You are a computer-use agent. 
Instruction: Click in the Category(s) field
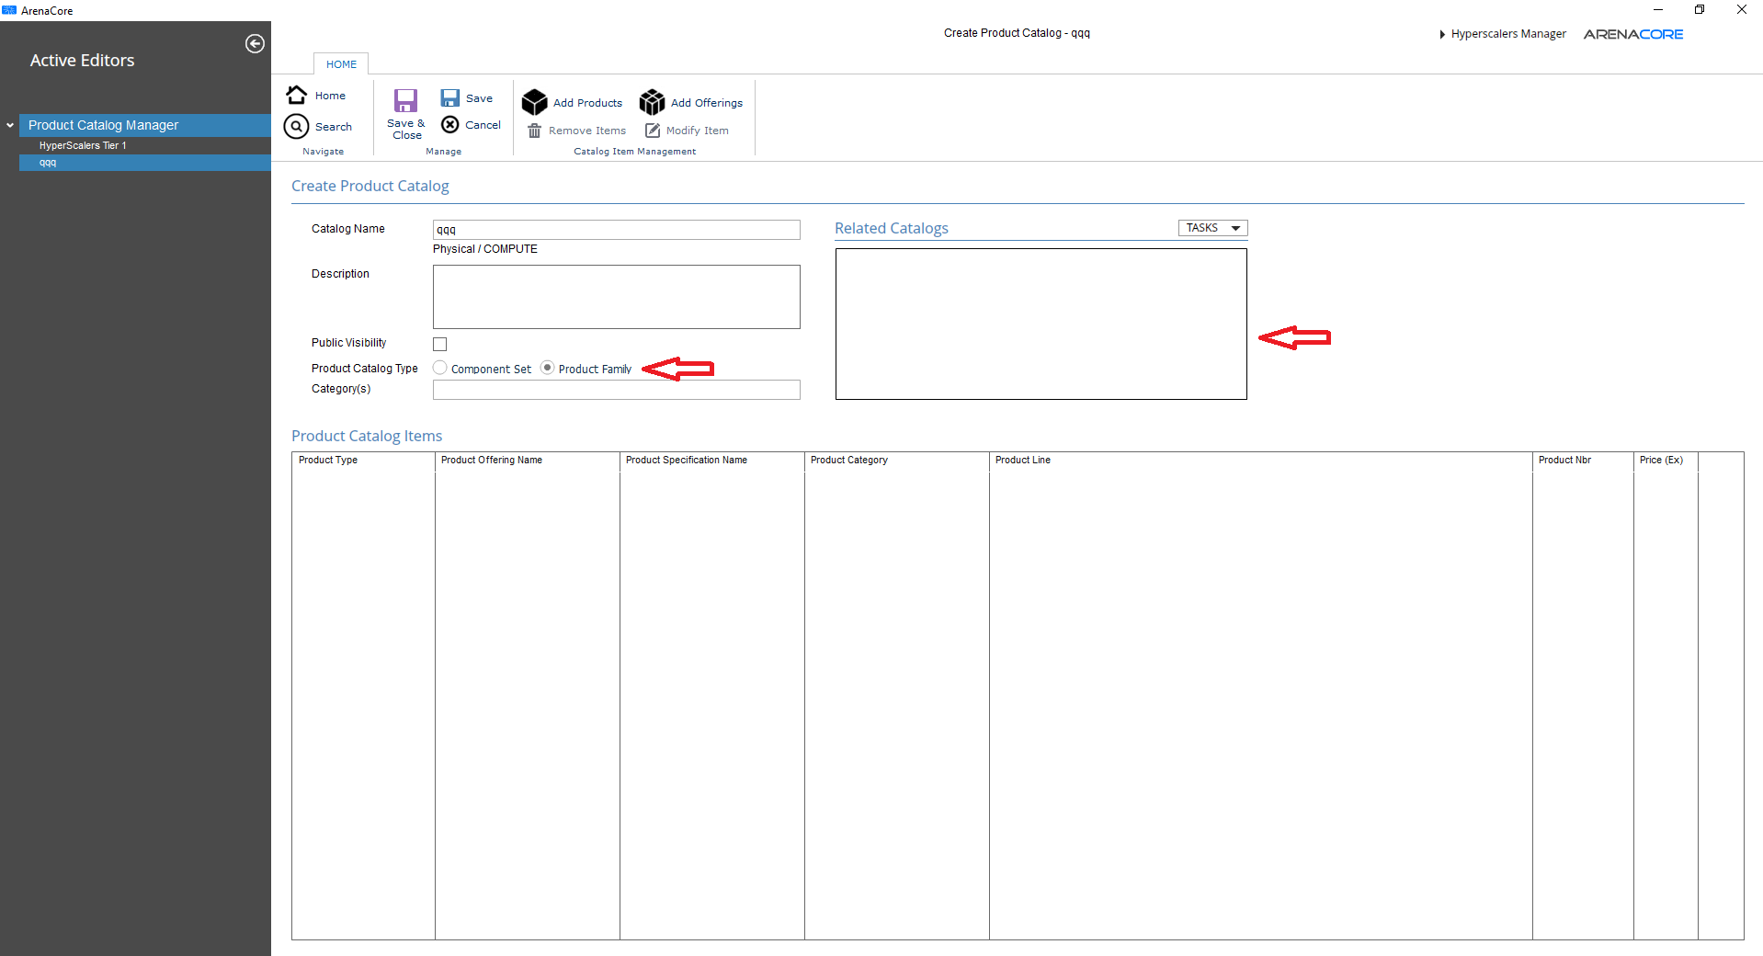coord(616,390)
